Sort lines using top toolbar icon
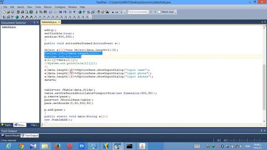This screenshot has height=150, width=267. point(88,12)
